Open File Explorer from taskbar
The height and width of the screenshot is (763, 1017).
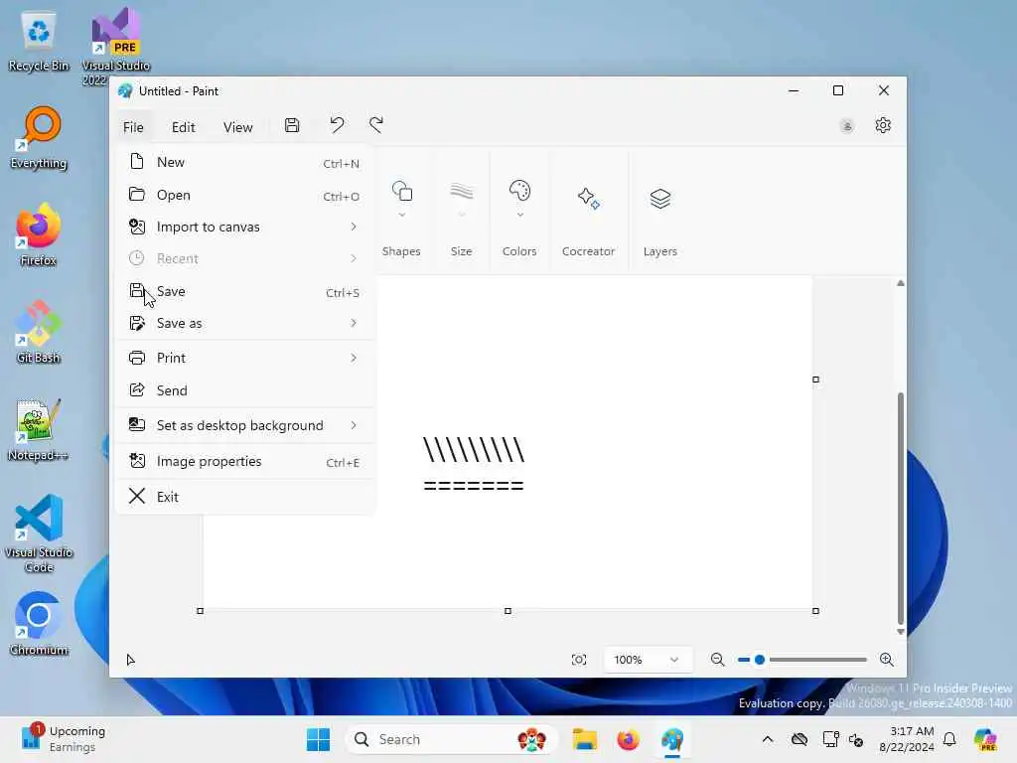tap(584, 739)
